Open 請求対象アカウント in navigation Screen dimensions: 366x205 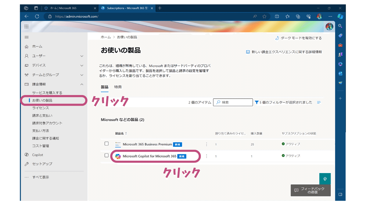tap(47, 123)
